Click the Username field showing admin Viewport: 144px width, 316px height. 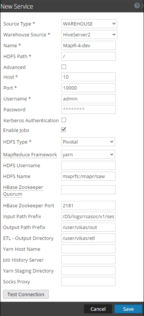89,99
